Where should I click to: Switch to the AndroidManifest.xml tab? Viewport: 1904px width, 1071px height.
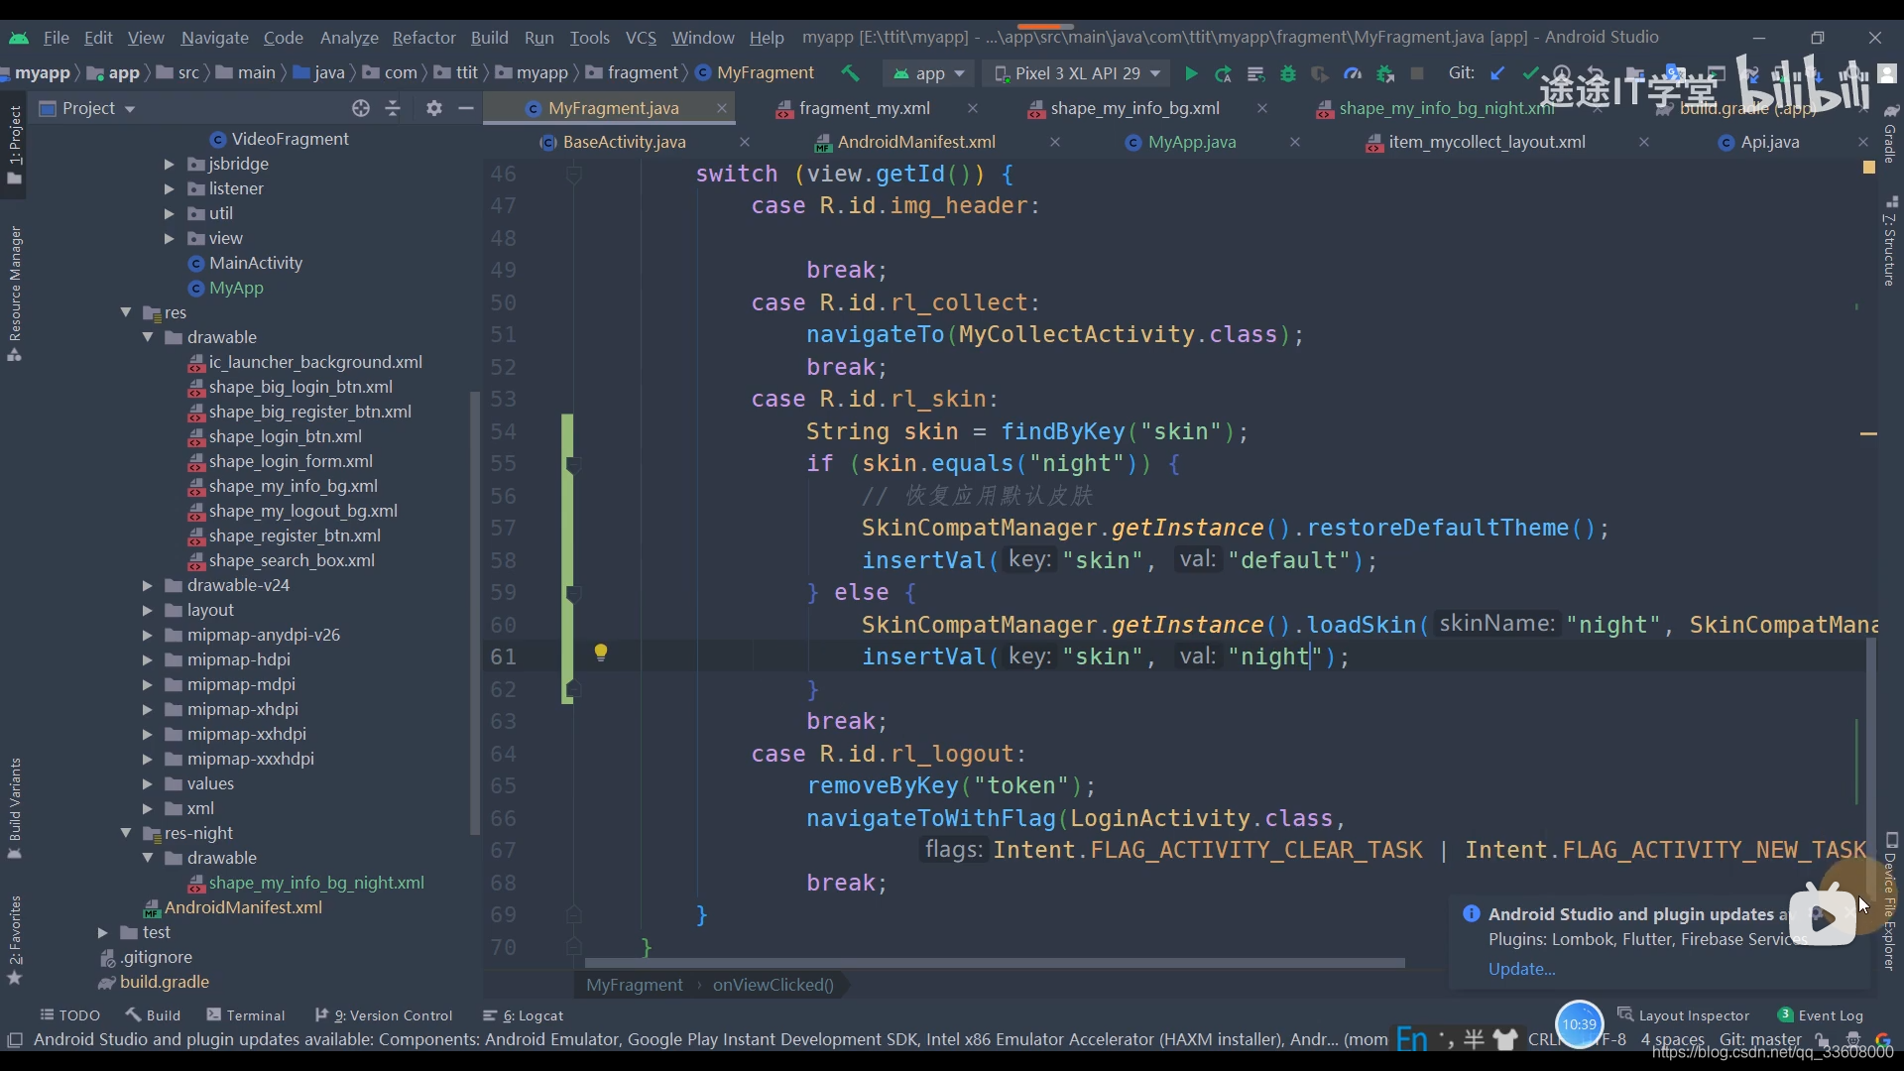(915, 142)
